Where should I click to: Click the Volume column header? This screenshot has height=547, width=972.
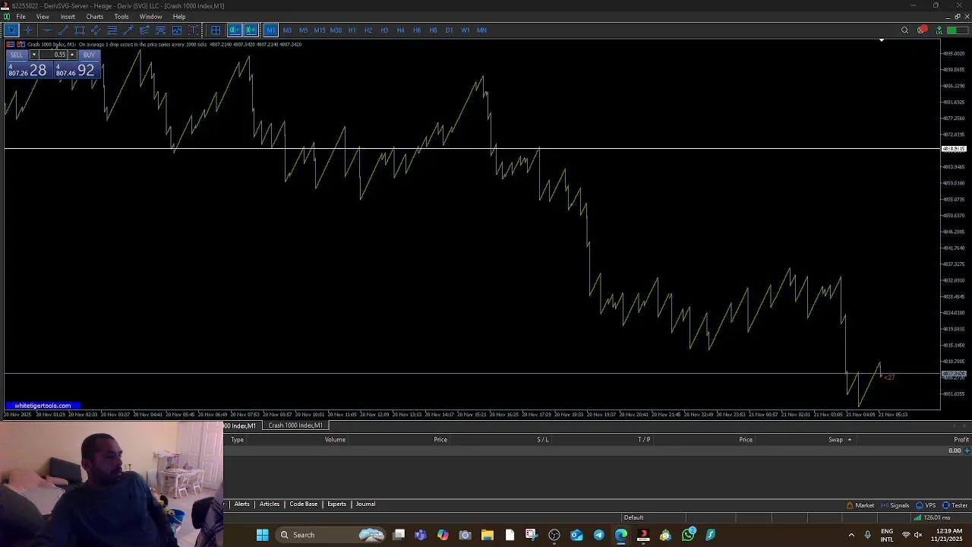coord(335,440)
